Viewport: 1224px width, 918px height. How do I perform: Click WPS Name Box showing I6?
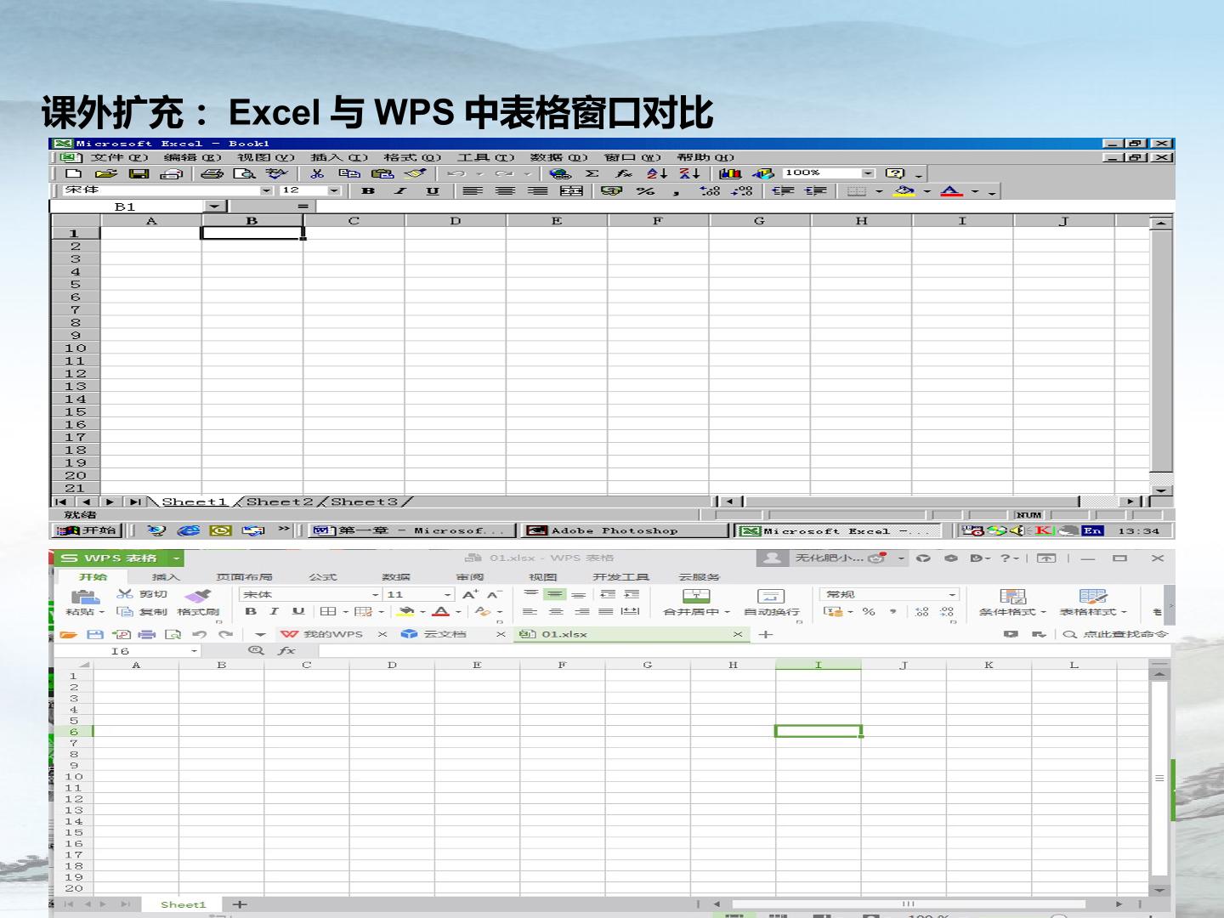click(126, 650)
